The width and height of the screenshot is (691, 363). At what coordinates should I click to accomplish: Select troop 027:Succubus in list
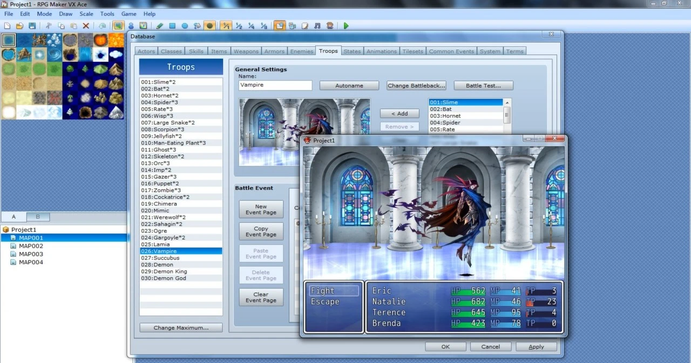point(181,258)
